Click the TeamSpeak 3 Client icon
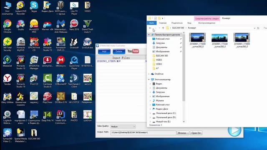Viewport: 267px width, 150px height. [x=74, y=81]
